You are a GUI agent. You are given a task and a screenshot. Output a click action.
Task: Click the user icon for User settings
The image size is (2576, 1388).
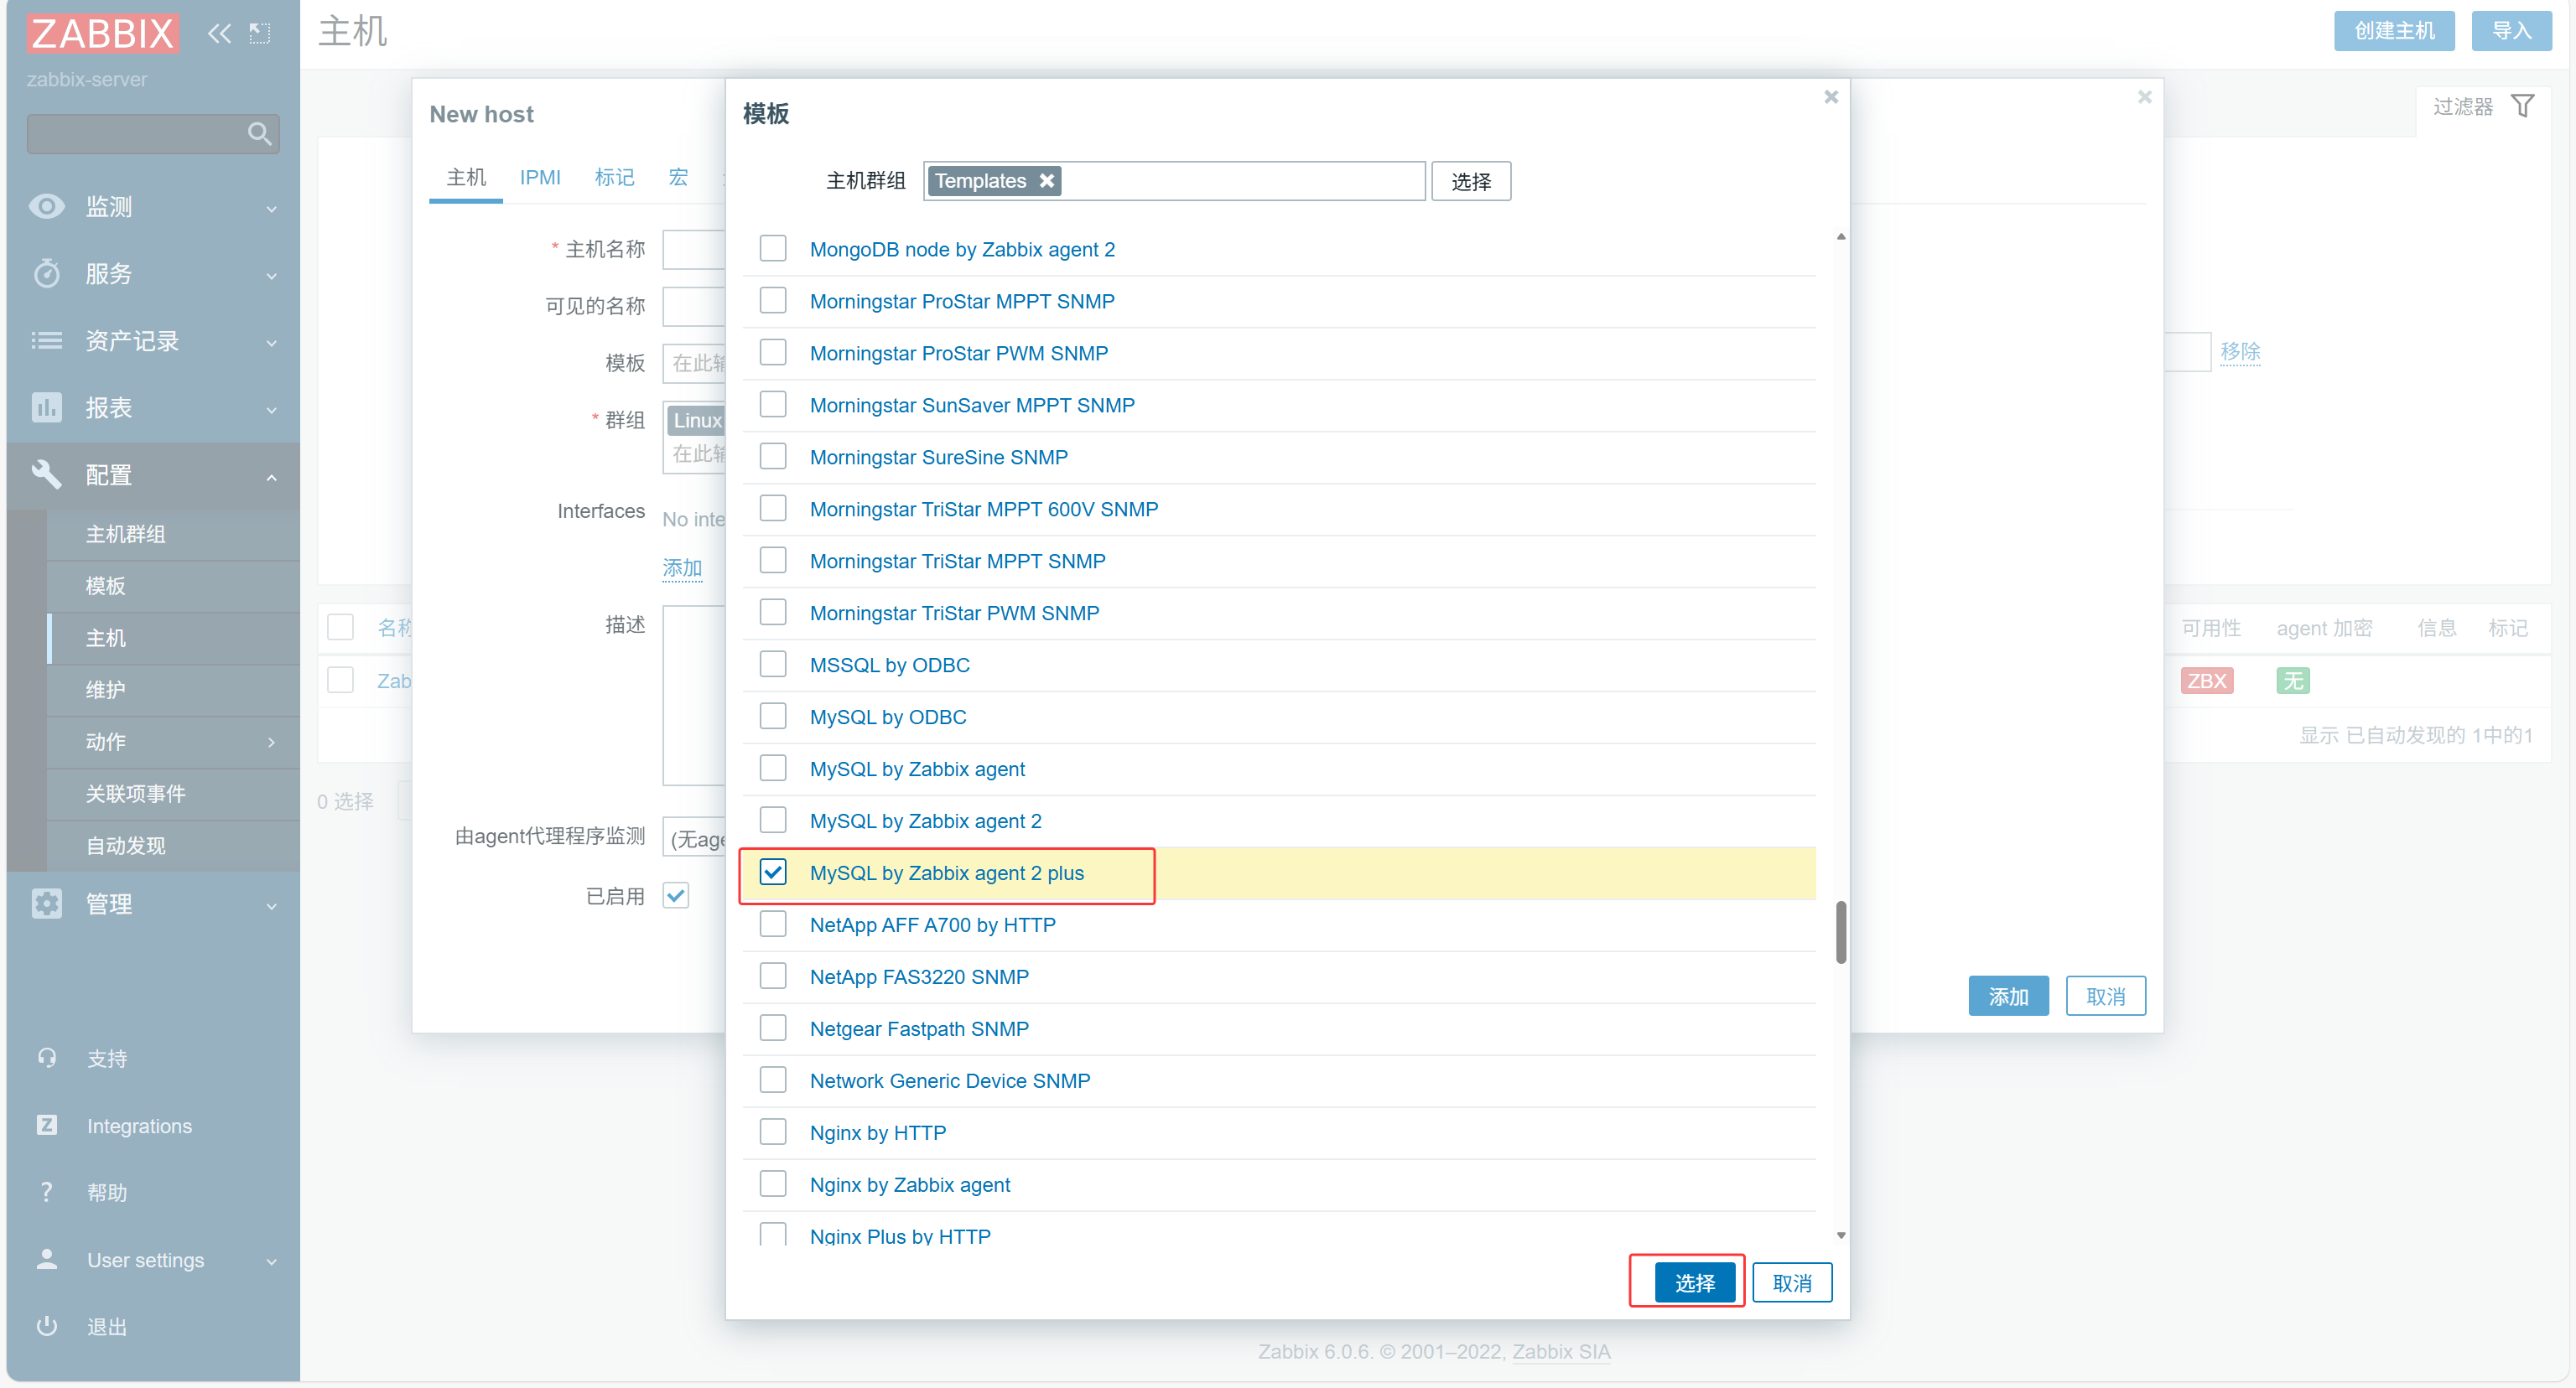click(x=46, y=1258)
